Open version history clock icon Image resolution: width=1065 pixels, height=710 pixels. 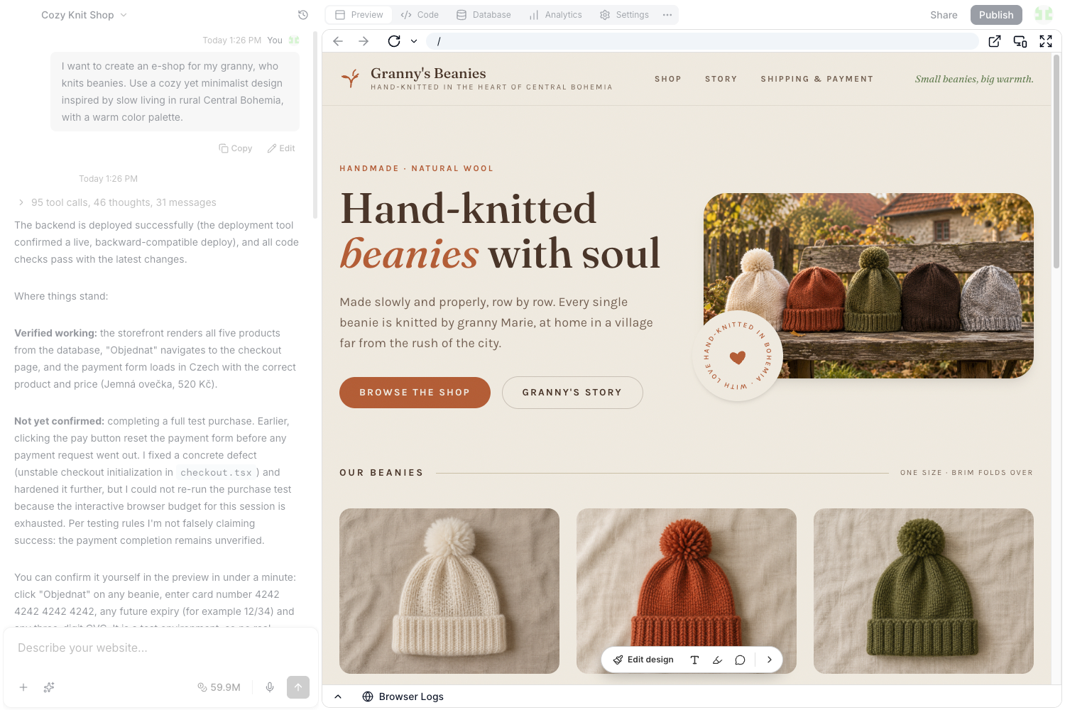(x=303, y=15)
